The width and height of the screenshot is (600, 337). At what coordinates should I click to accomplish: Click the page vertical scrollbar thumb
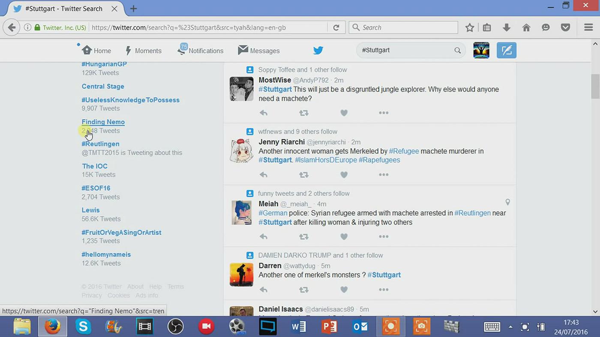pyautogui.click(x=595, y=86)
